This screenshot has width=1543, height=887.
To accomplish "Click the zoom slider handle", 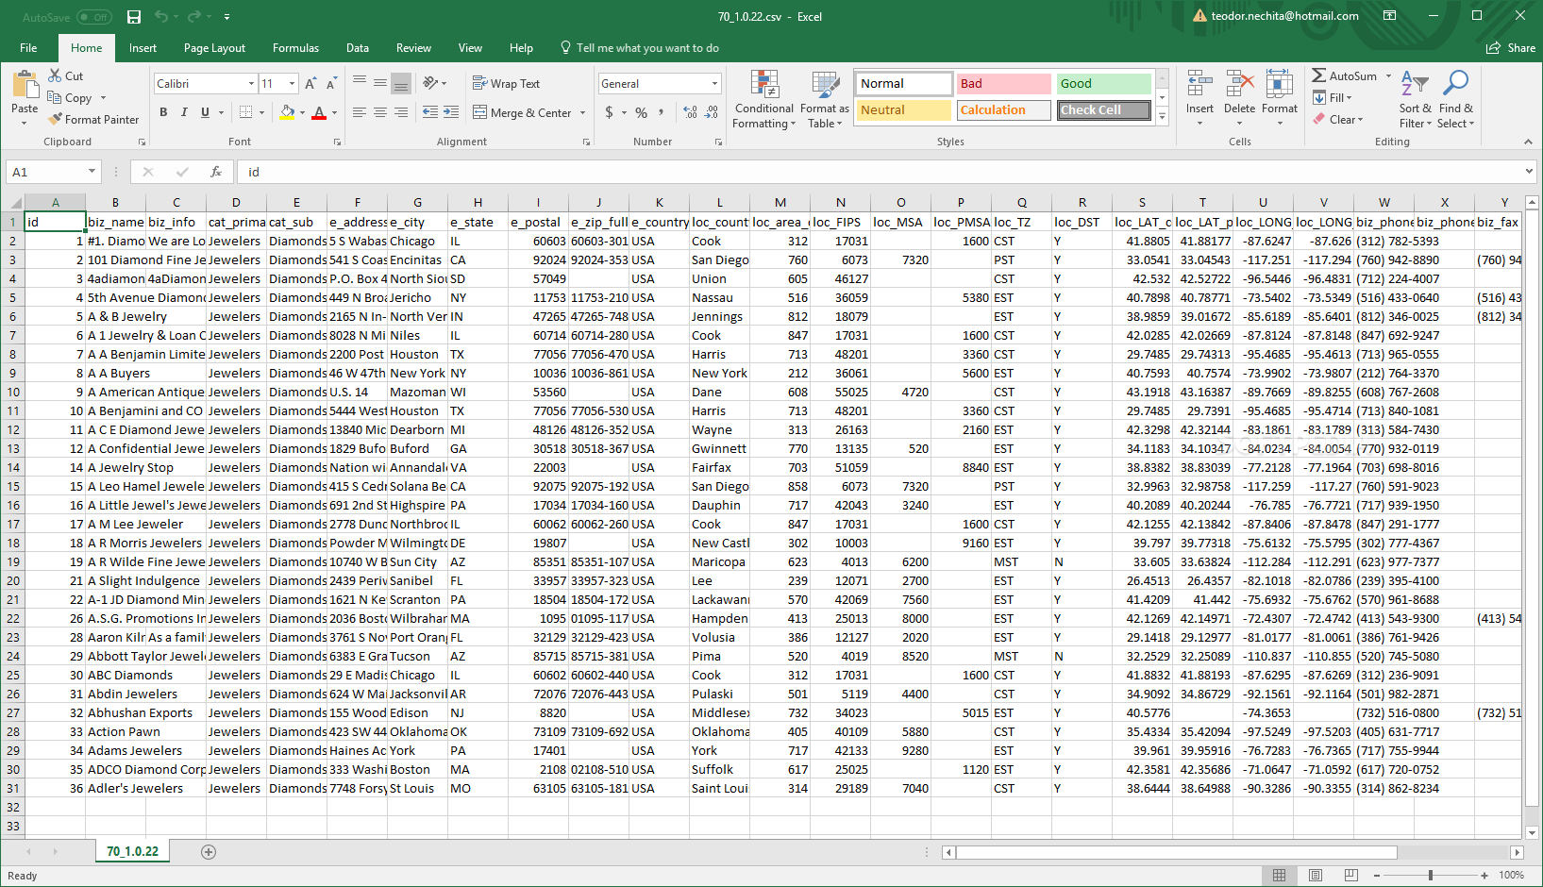I will (1431, 876).
